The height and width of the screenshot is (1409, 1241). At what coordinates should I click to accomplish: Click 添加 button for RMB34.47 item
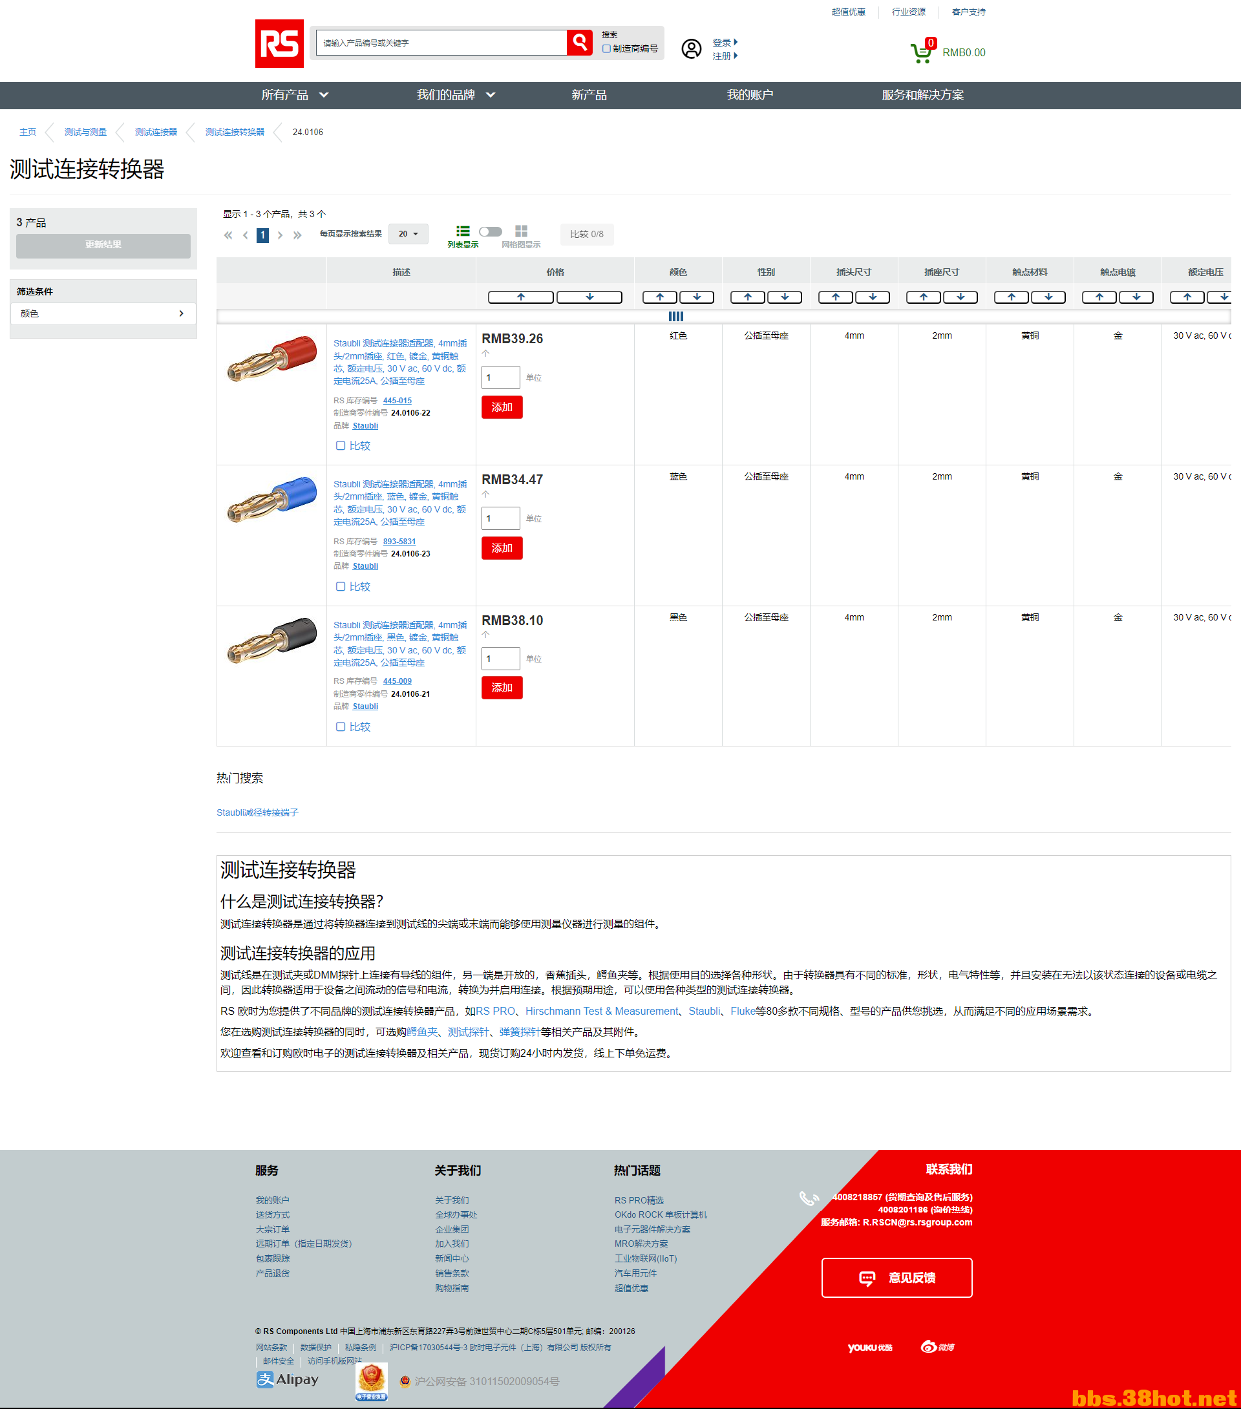(502, 548)
